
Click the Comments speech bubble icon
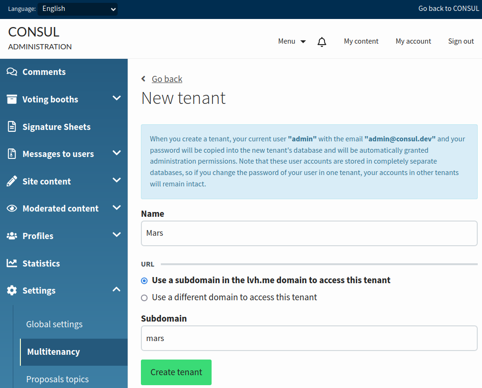[11, 72]
